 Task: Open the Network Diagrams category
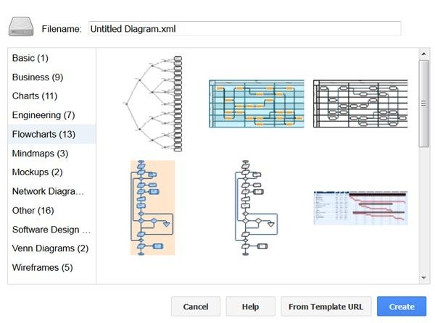52,191
